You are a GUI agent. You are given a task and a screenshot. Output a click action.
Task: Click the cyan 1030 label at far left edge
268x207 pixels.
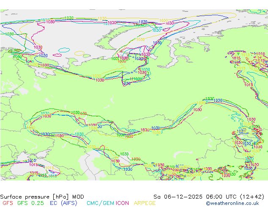(x=9, y=34)
